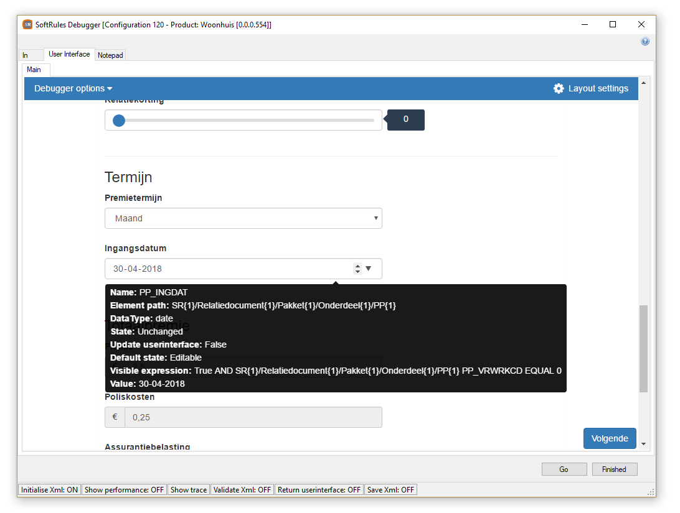
Task: Toggle Return userinterface: OFF
Action: 319,489
